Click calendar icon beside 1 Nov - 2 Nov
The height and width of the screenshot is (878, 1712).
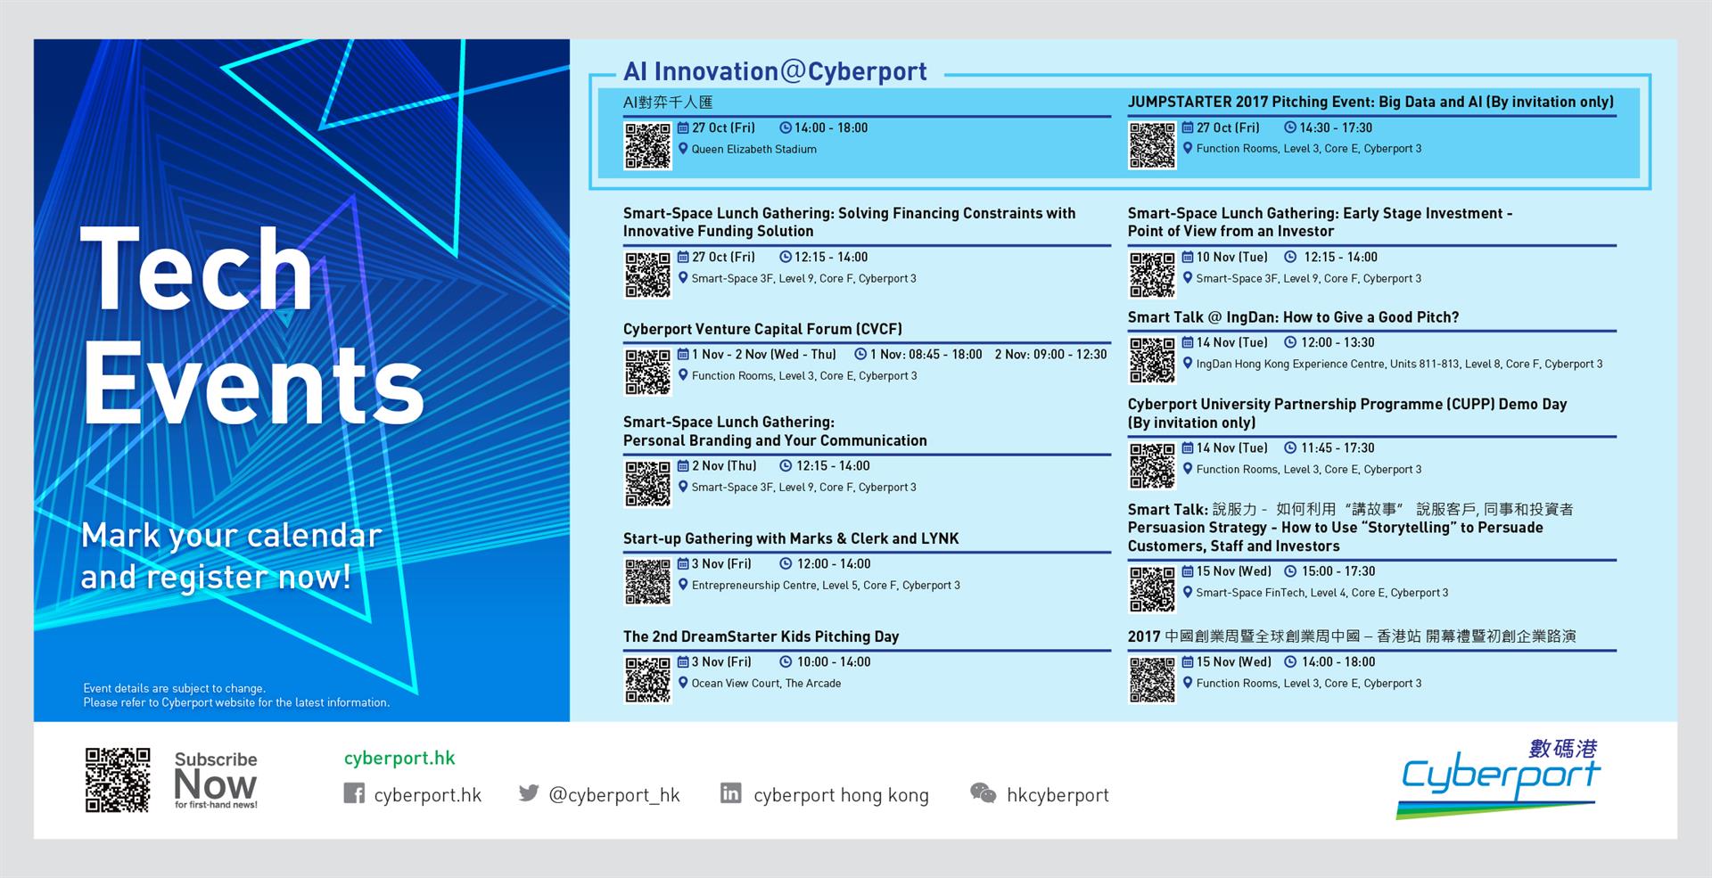683,354
